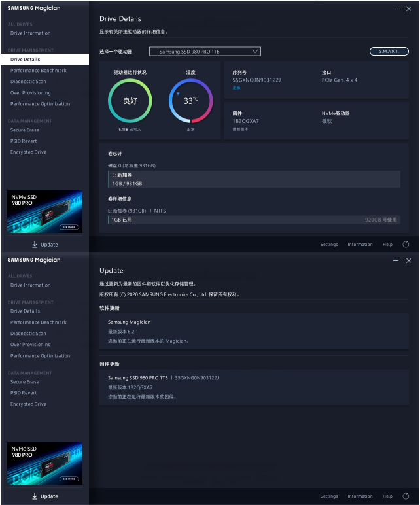Click the Samsung SSD 980 PRO 1TB firmware entry
The height and width of the screenshot is (505, 420).
coord(254,387)
